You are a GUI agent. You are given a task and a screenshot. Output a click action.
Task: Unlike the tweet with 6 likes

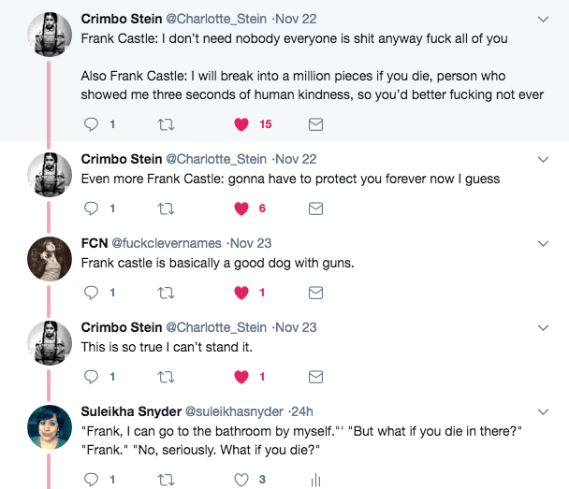click(242, 209)
